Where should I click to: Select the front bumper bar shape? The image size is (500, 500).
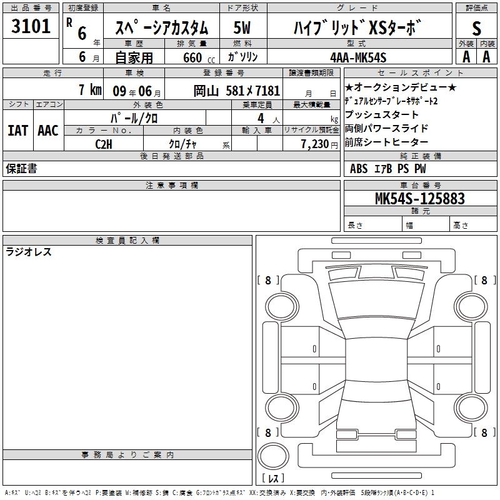click(376, 241)
